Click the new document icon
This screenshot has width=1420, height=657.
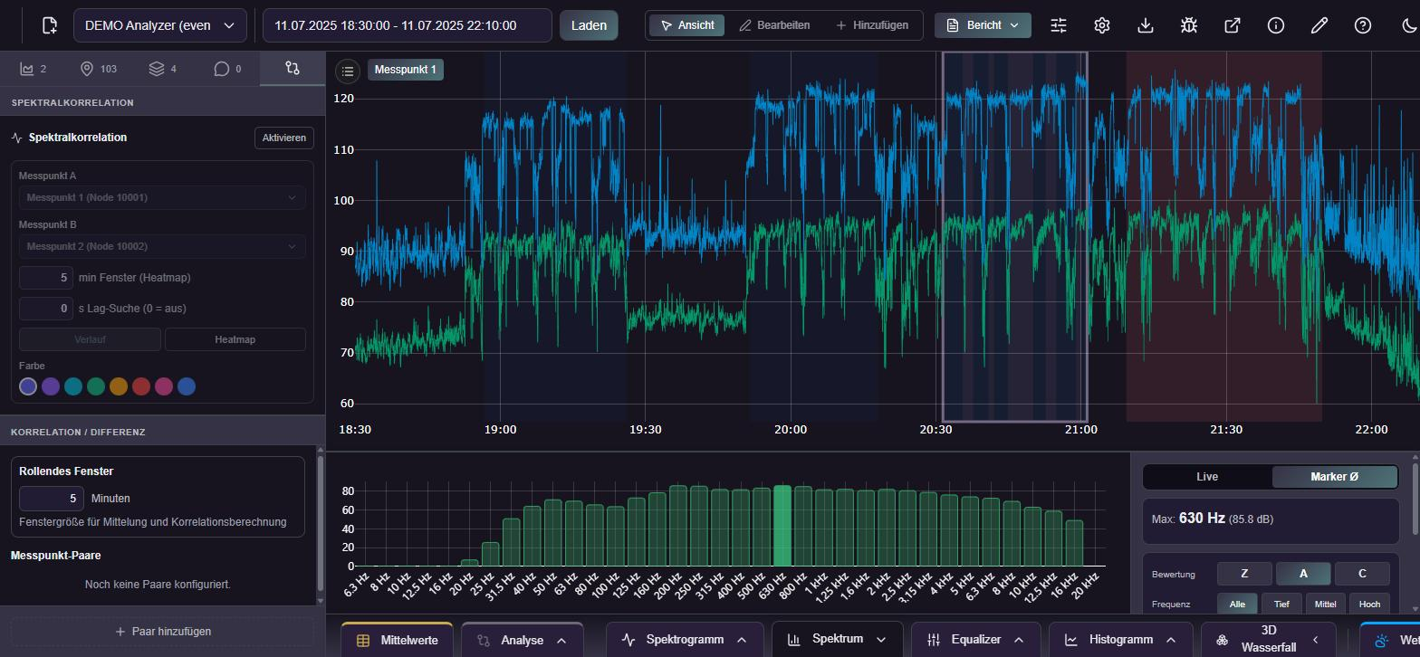[50, 25]
